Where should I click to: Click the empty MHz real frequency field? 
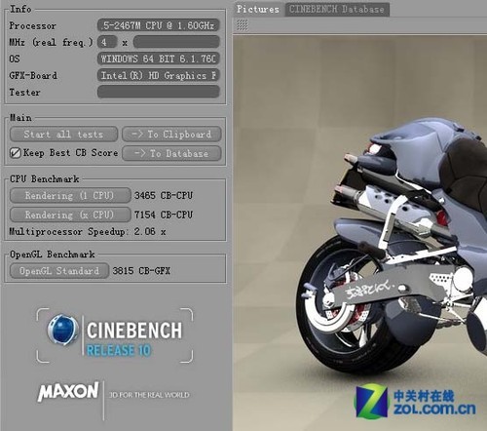[176, 42]
